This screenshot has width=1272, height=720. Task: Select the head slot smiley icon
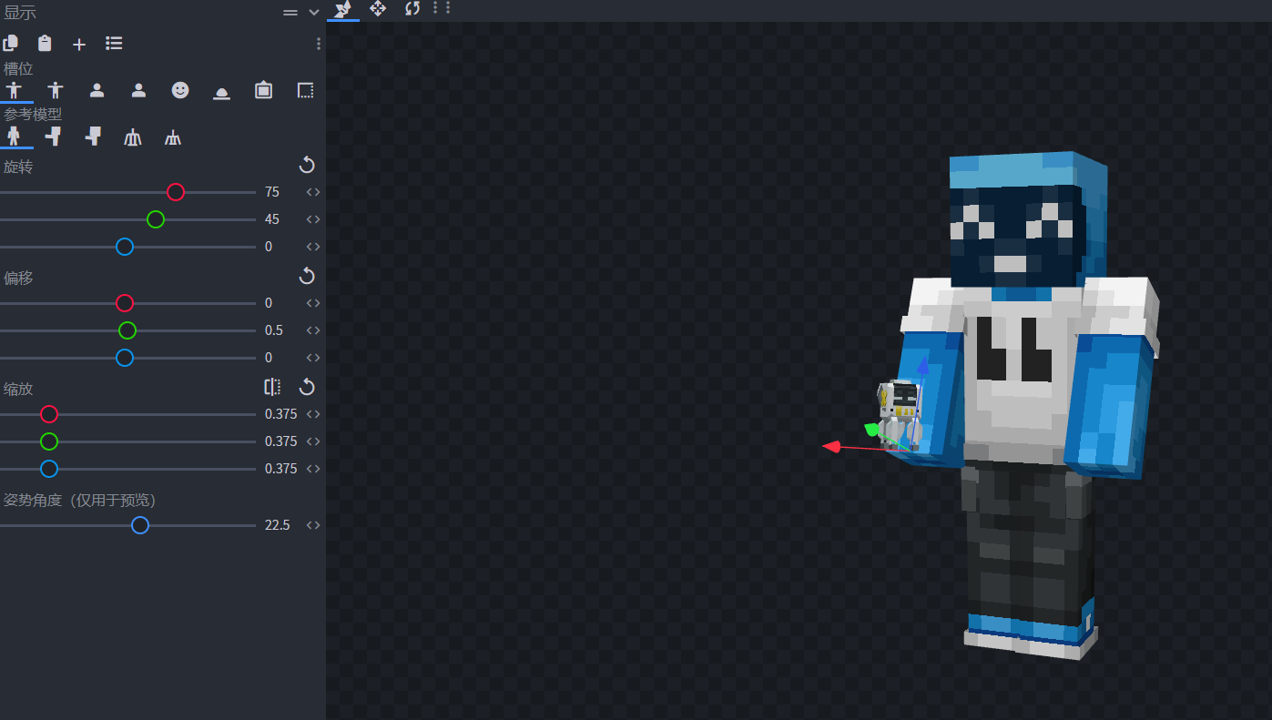(180, 90)
